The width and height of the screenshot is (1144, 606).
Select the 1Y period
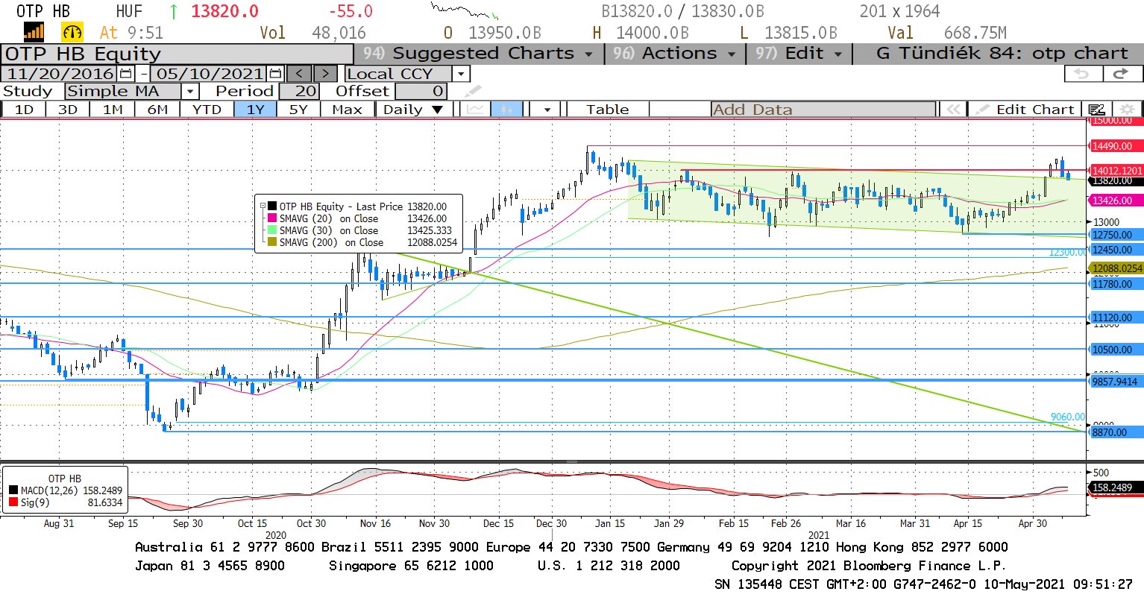point(256,110)
